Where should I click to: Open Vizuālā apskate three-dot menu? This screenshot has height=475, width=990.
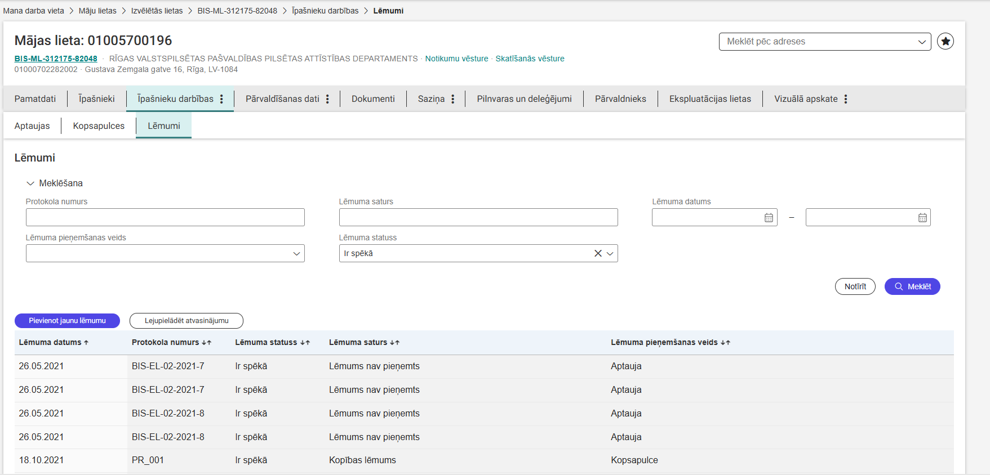coord(846,99)
